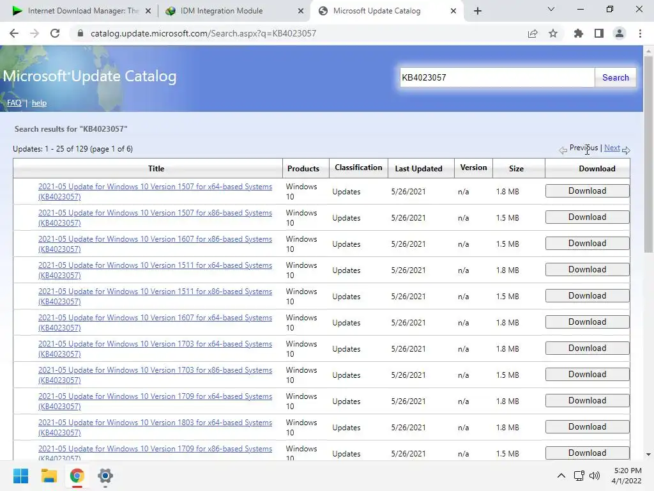Go forward using the browser forward arrow
This screenshot has width=654, height=491.
pyautogui.click(x=34, y=33)
